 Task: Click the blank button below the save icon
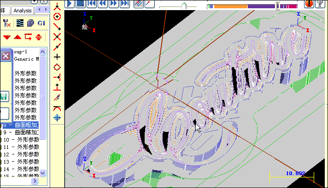(4, 114)
